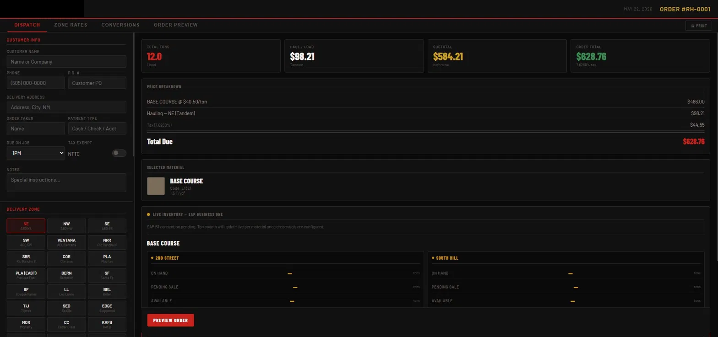Select the BEL Belen delivery zone
Viewport: 718px width, 337px height.
pyautogui.click(x=107, y=292)
